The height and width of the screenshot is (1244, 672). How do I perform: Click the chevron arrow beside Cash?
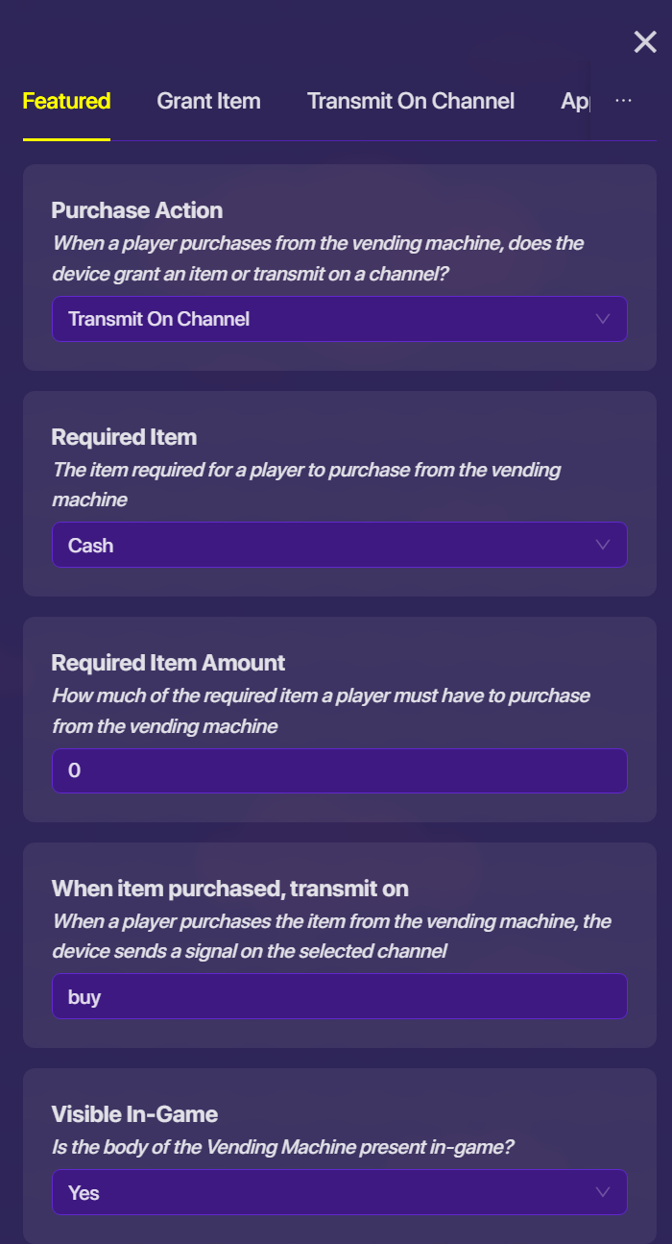click(603, 545)
